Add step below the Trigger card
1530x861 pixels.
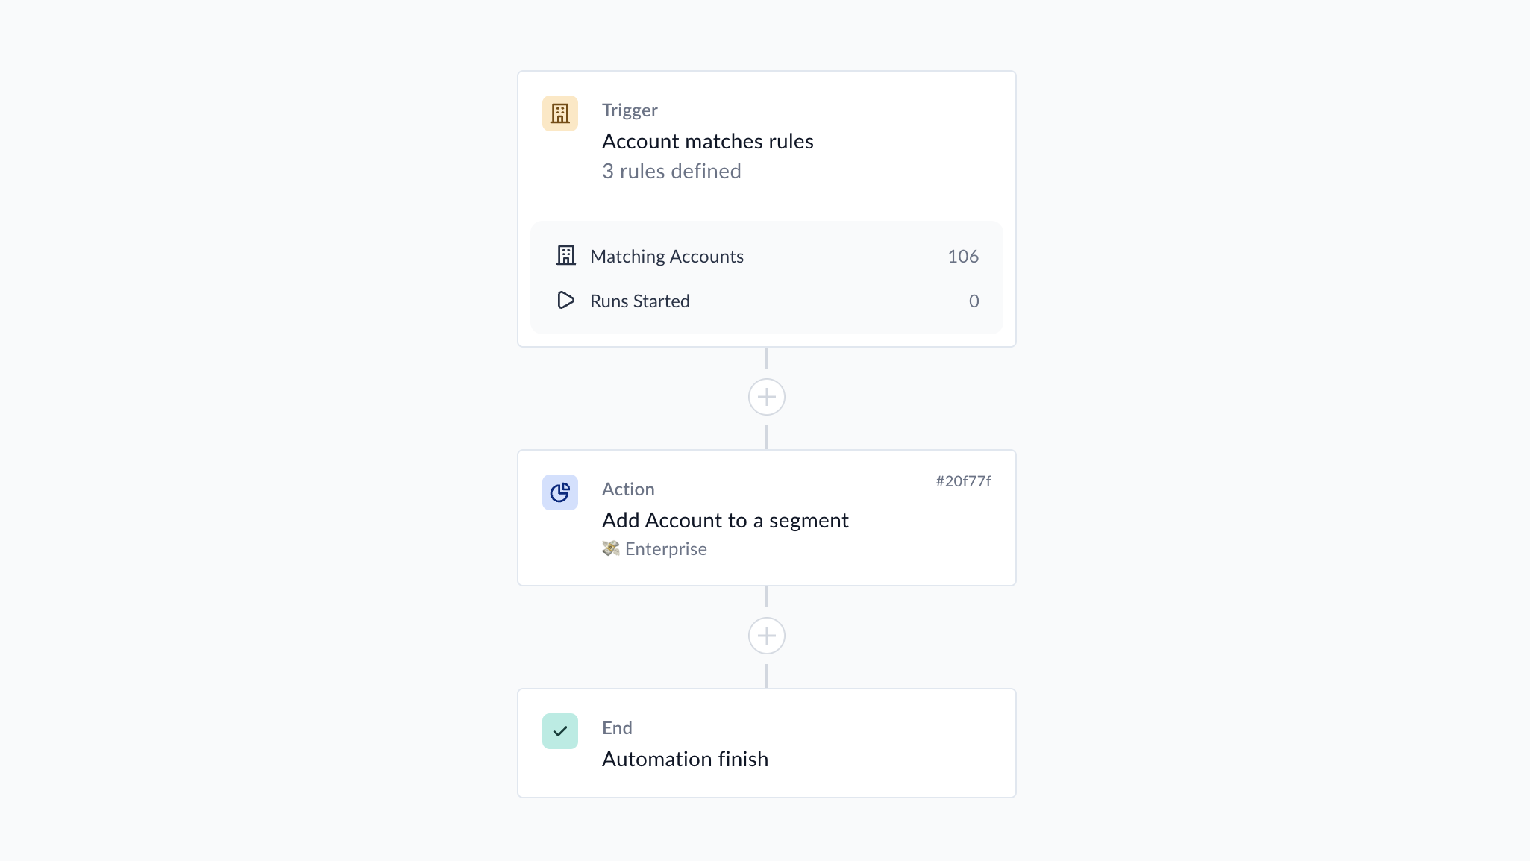(767, 397)
